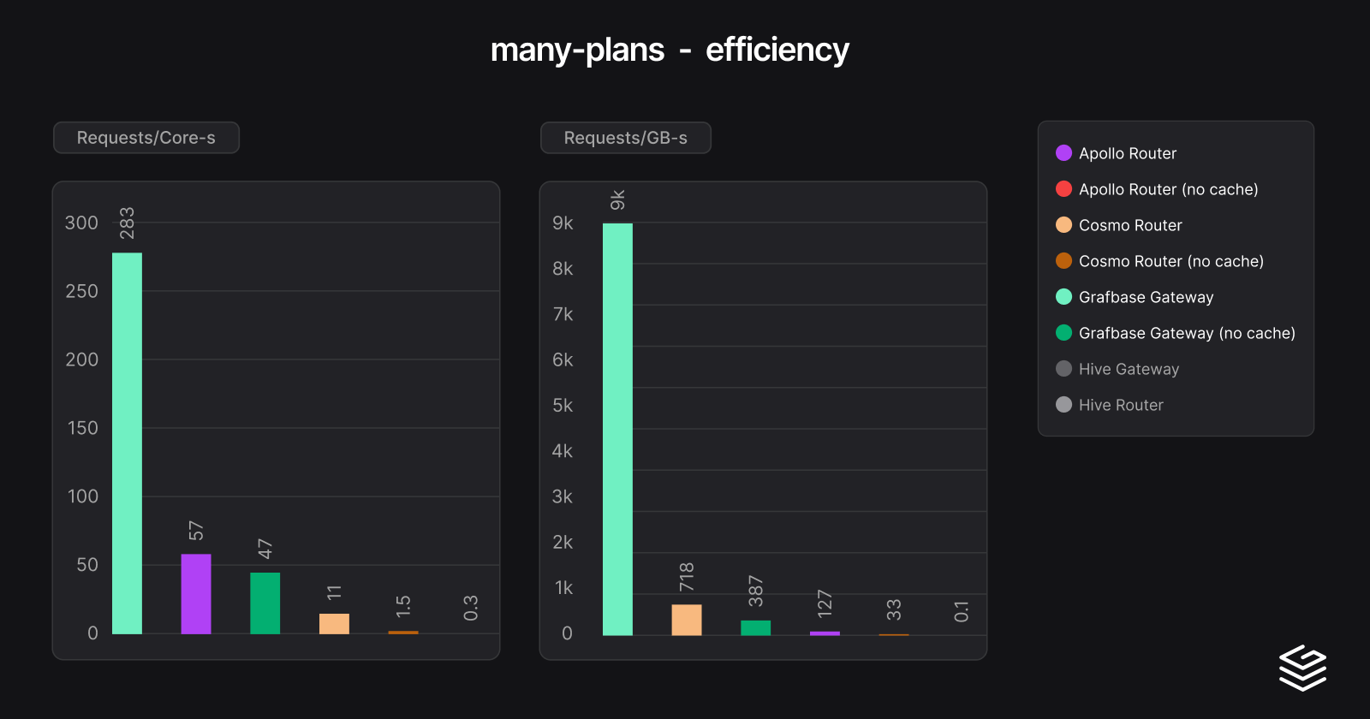The image size is (1370, 719).
Task: Select the Requests/Core-s chart label
Action: click(x=146, y=138)
